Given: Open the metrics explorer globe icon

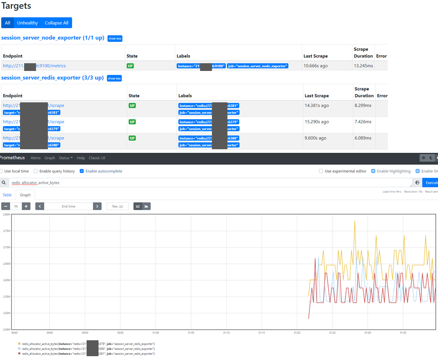Looking at the screenshot, I should pos(417,182).
